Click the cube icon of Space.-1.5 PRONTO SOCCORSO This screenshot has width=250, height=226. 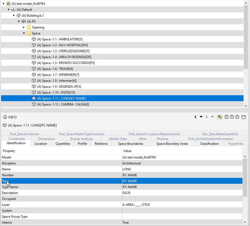34,63
